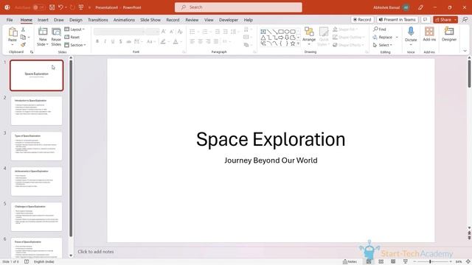
Task: Click the pen ink icon in title bar
Action: [420, 7]
